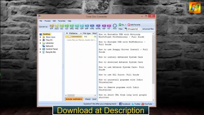Expand the Libraries tree node
This screenshot has width=204, height=115.
click(x=40, y=43)
